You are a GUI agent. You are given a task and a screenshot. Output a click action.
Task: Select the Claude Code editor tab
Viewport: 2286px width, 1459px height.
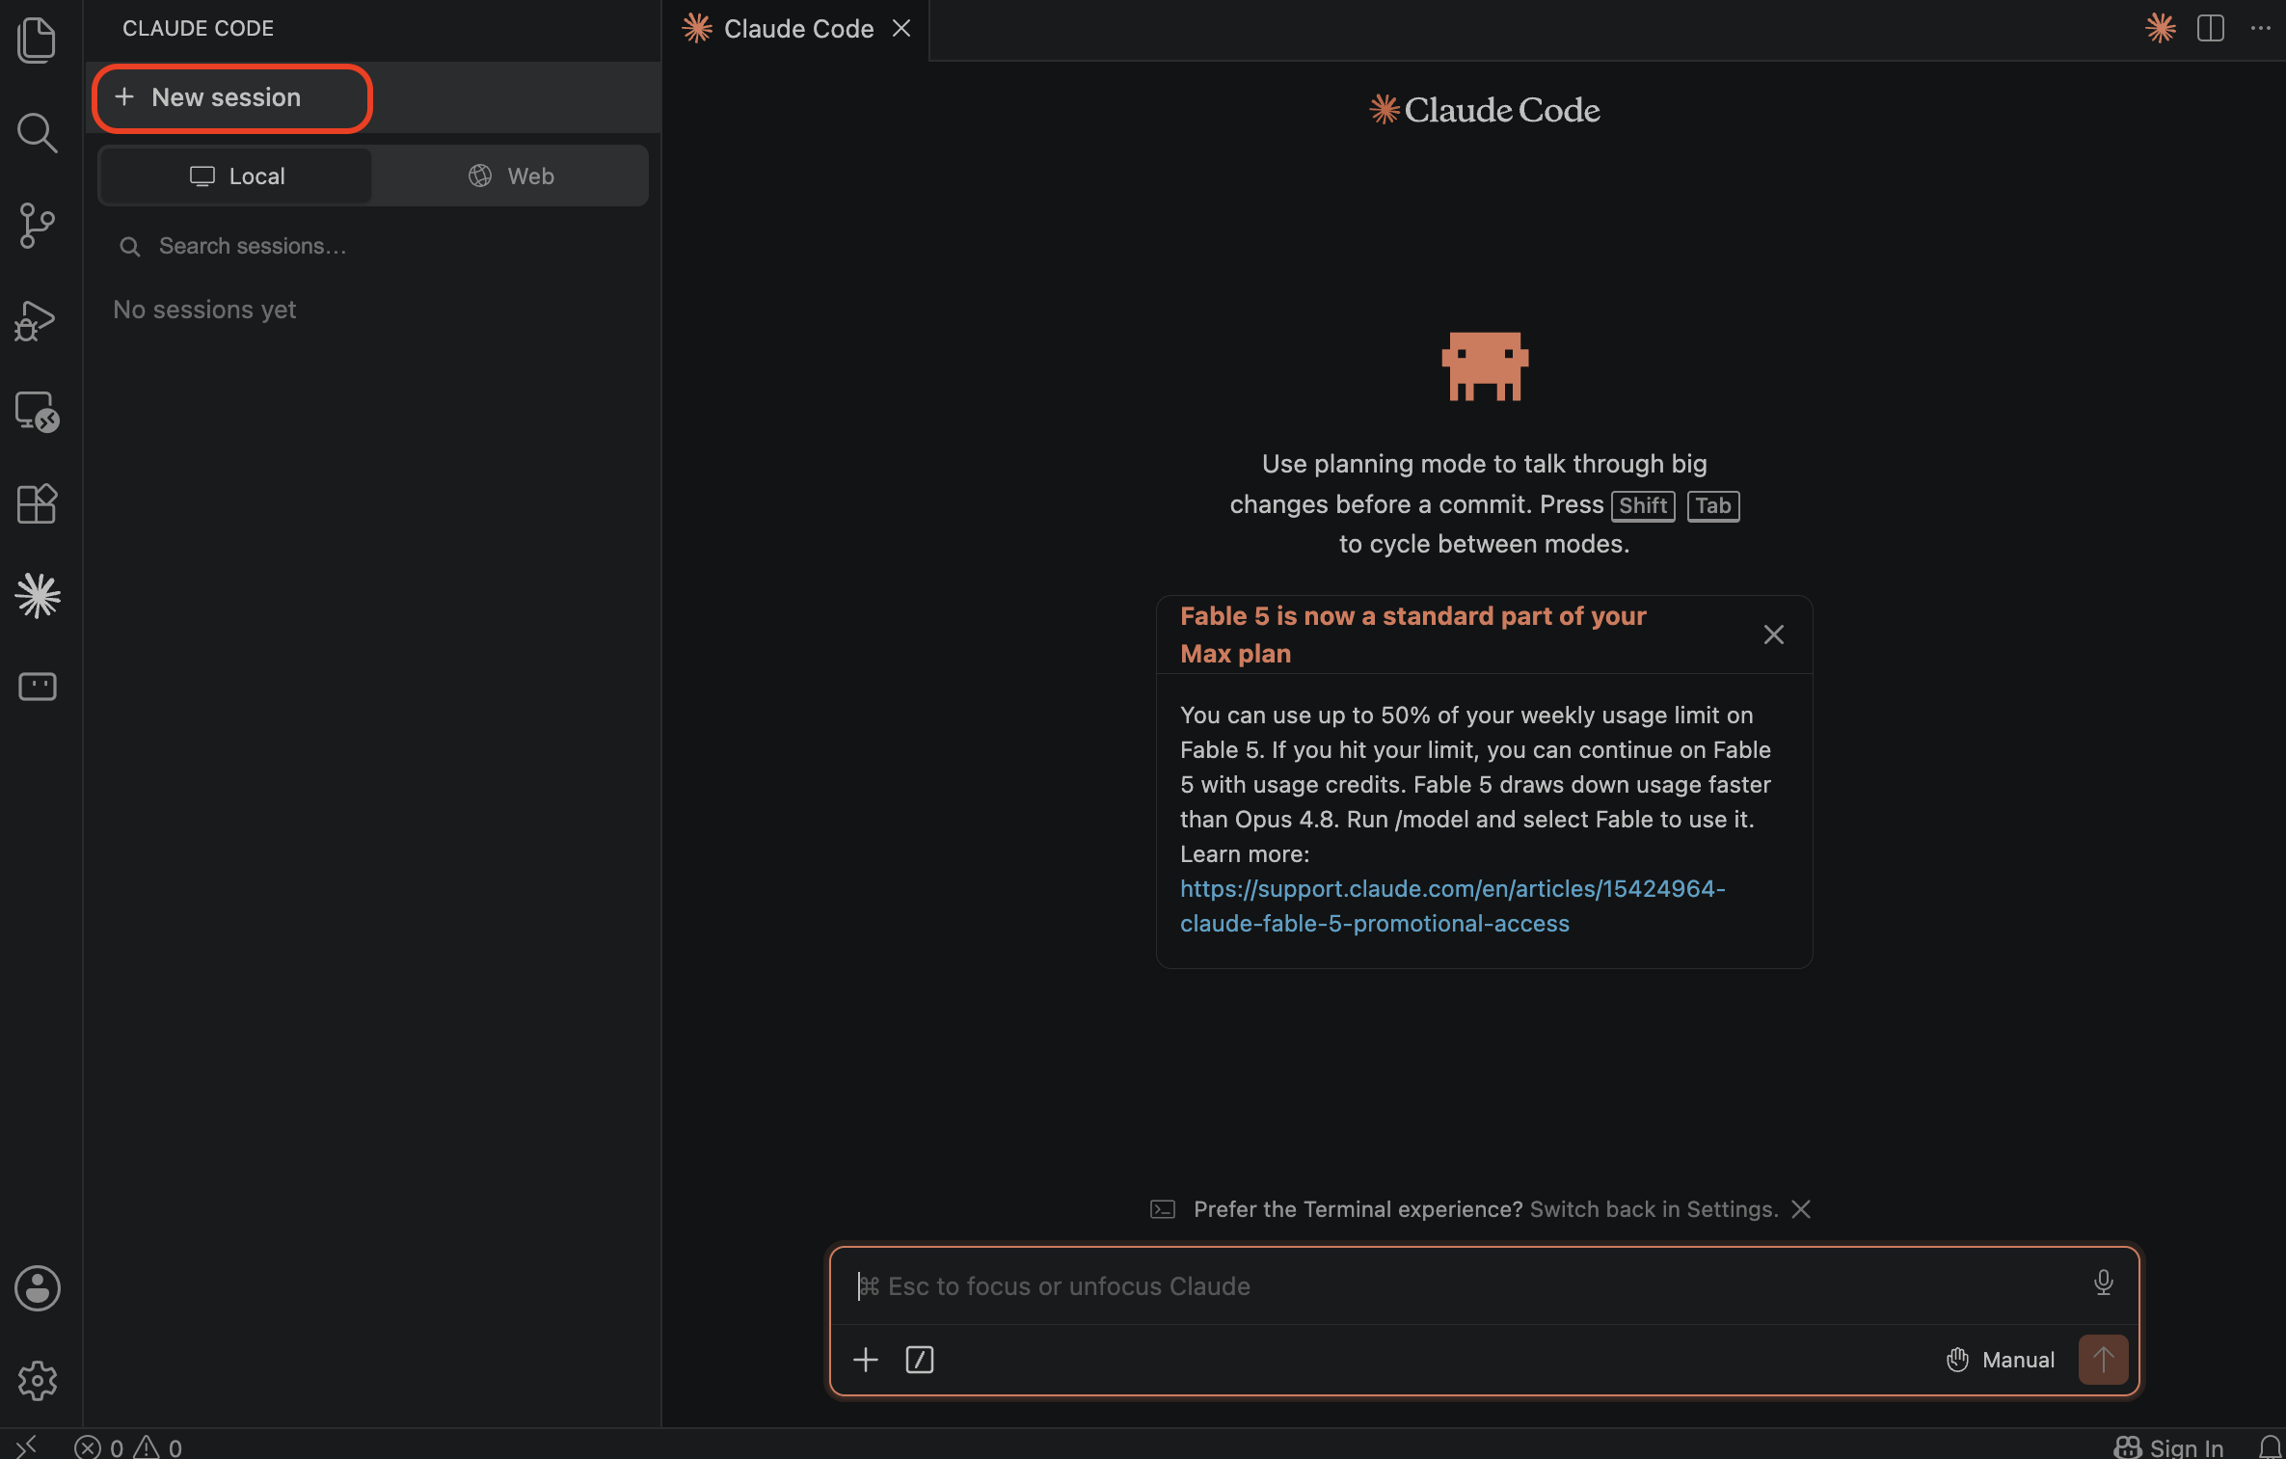coord(796,29)
